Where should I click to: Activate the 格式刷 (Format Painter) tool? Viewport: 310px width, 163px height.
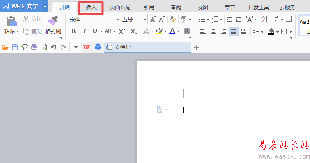point(53,25)
